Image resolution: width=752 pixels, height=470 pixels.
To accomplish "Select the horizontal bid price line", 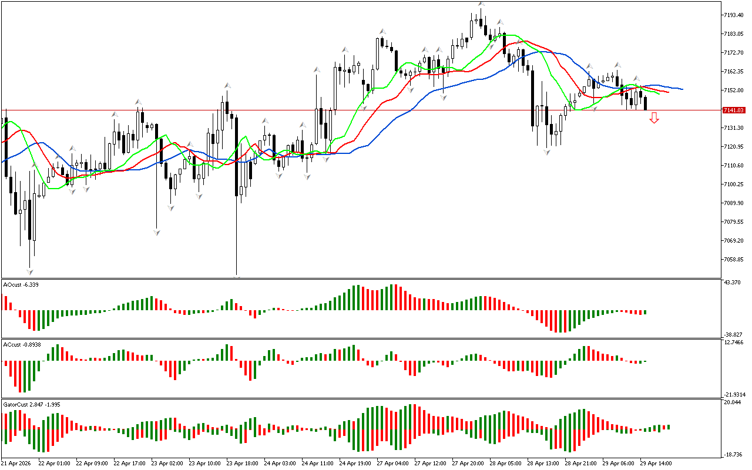I will pos(352,110).
